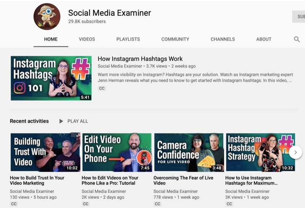Click the Recent activities heading

pyautogui.click(x=29, y=121)
